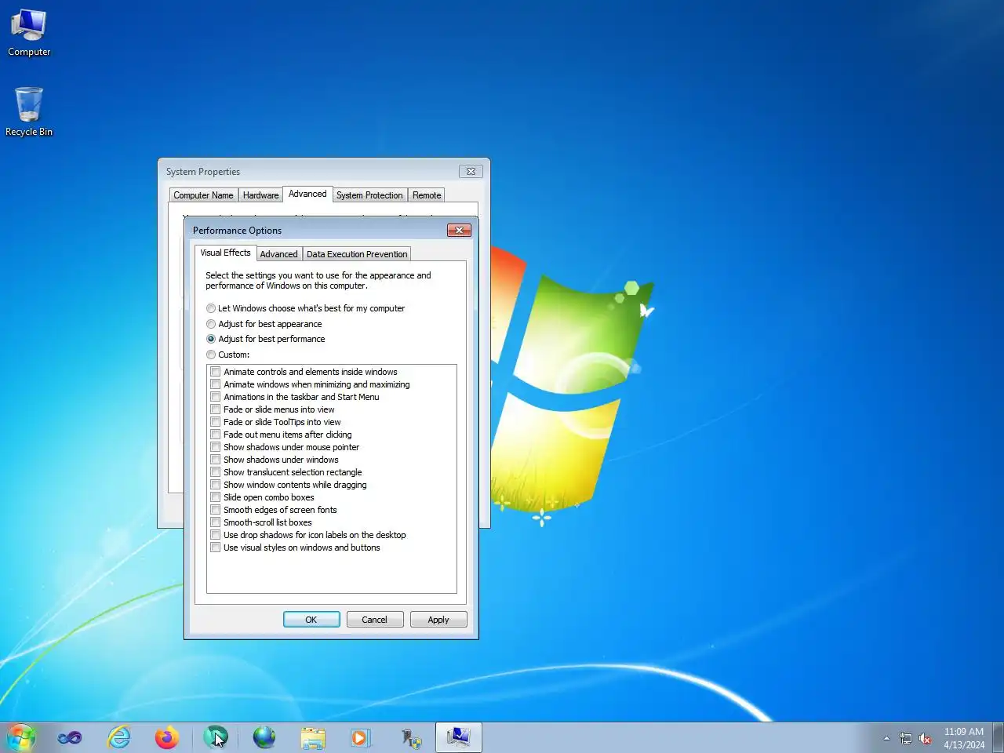Check Show window contents while dragging
The image size is (1004, 753).
[216, 485]
